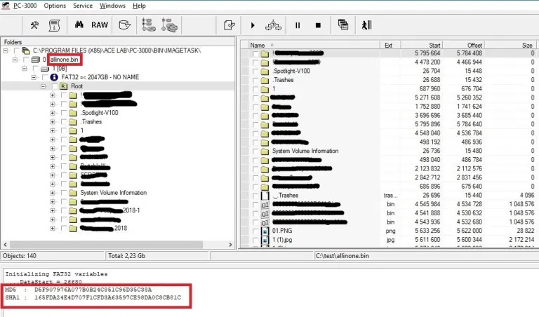Open the Options menu

click(54, 6)
